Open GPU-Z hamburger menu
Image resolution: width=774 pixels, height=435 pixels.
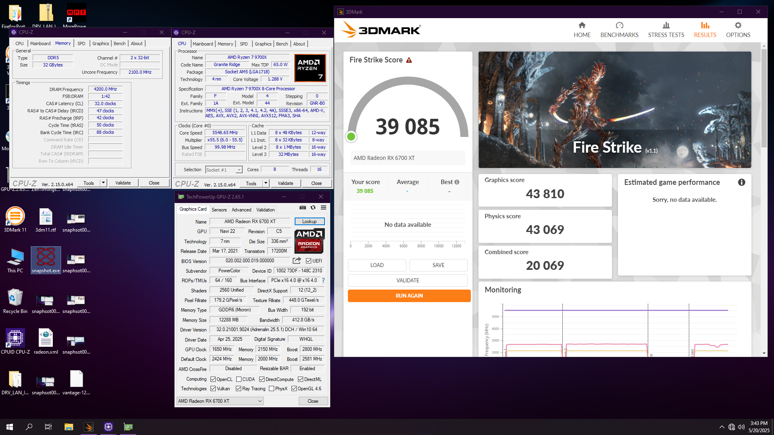click(x=323, y=207)
